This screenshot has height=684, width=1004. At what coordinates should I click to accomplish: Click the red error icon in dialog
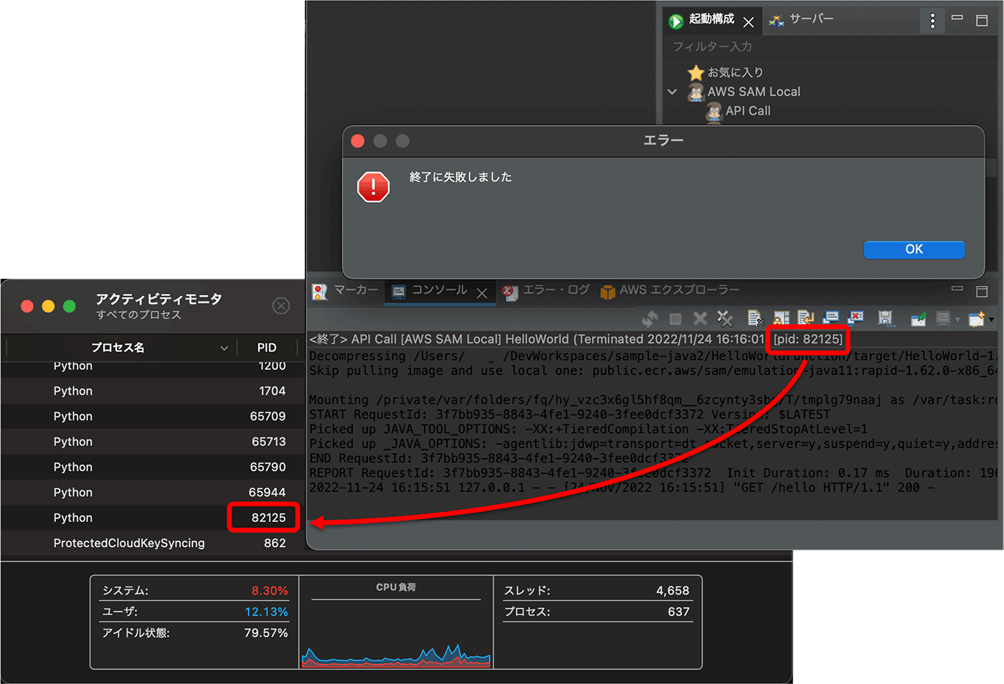(x=373, y=187)
